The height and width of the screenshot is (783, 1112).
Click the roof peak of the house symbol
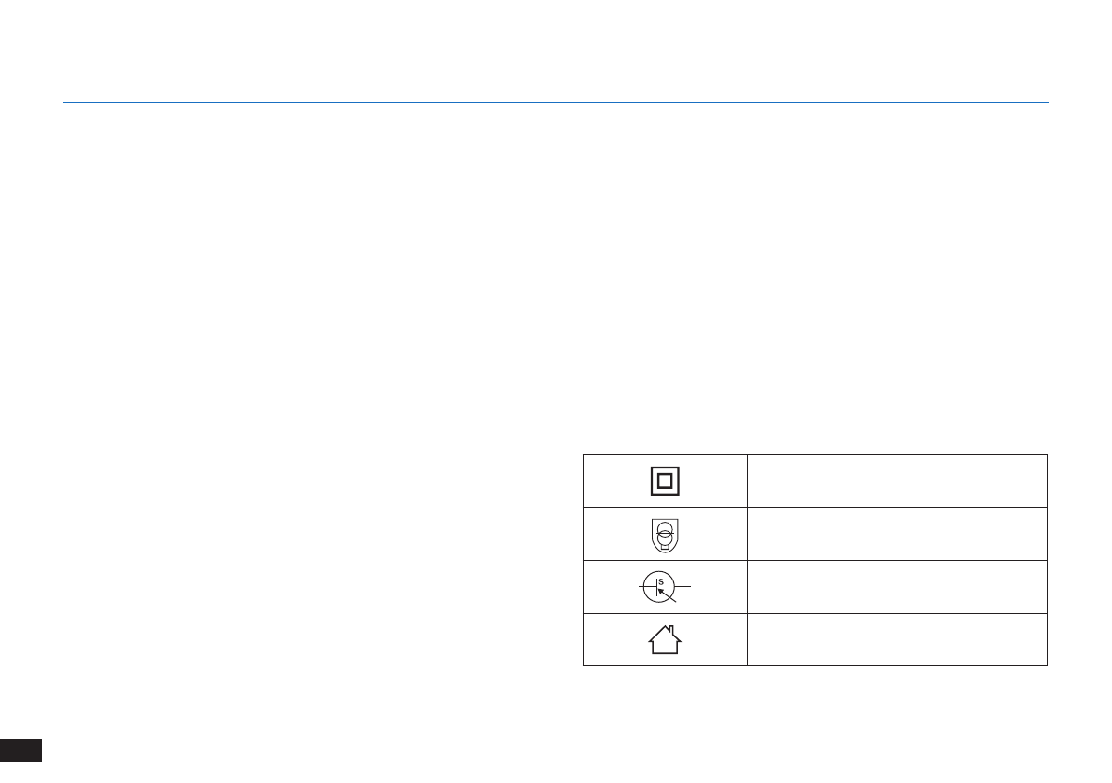coord(665,628)
